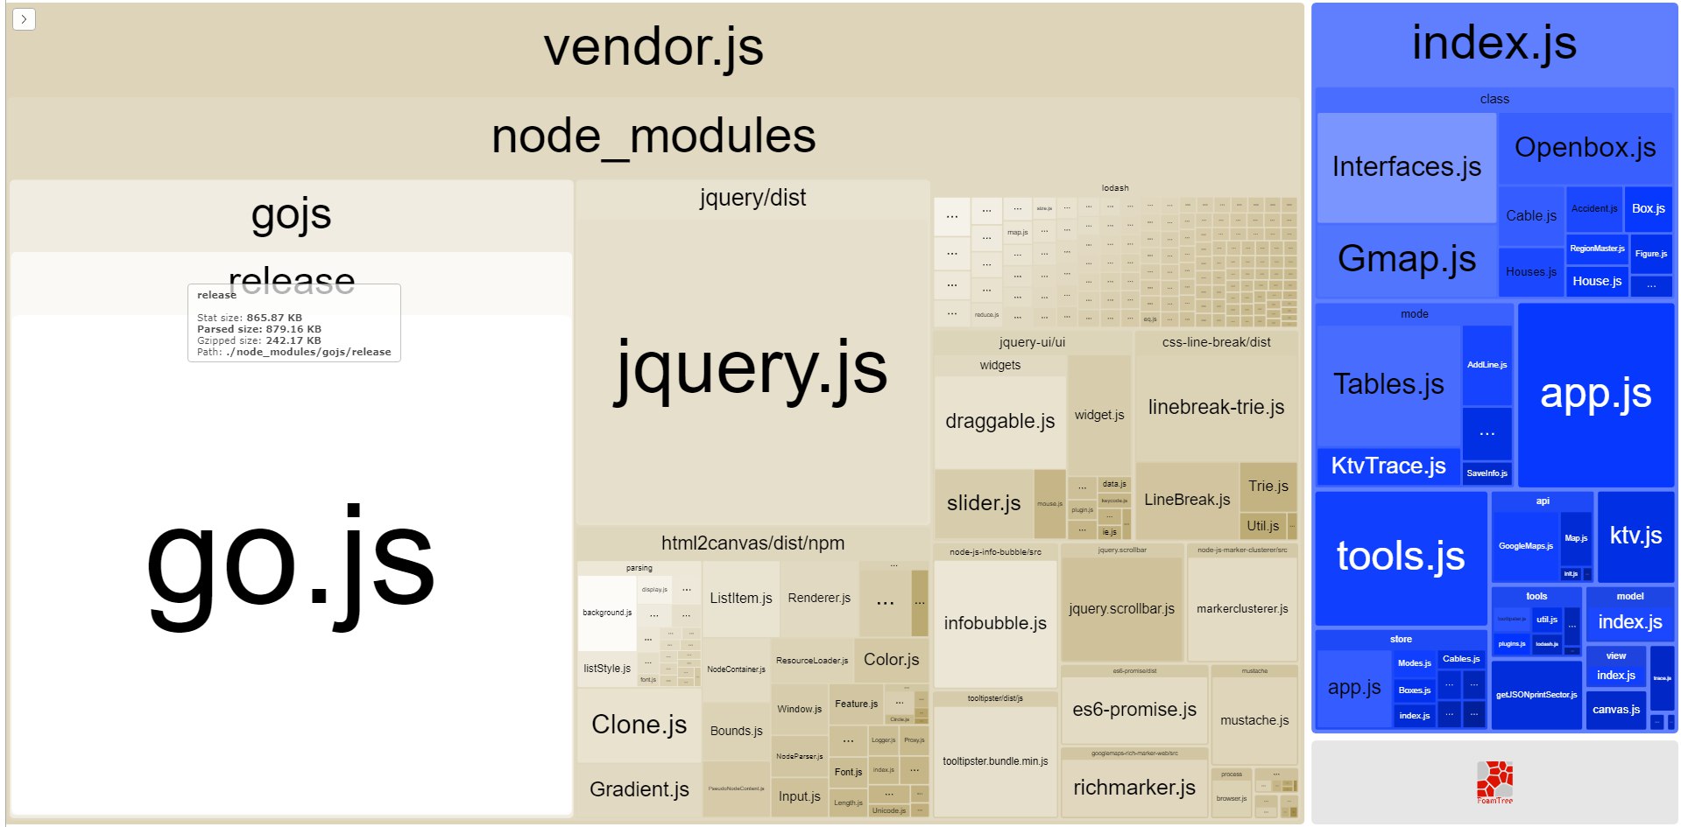The image size is (1681, 827).
Task: Select the Openbox.js block
Action: point(1586,148)
